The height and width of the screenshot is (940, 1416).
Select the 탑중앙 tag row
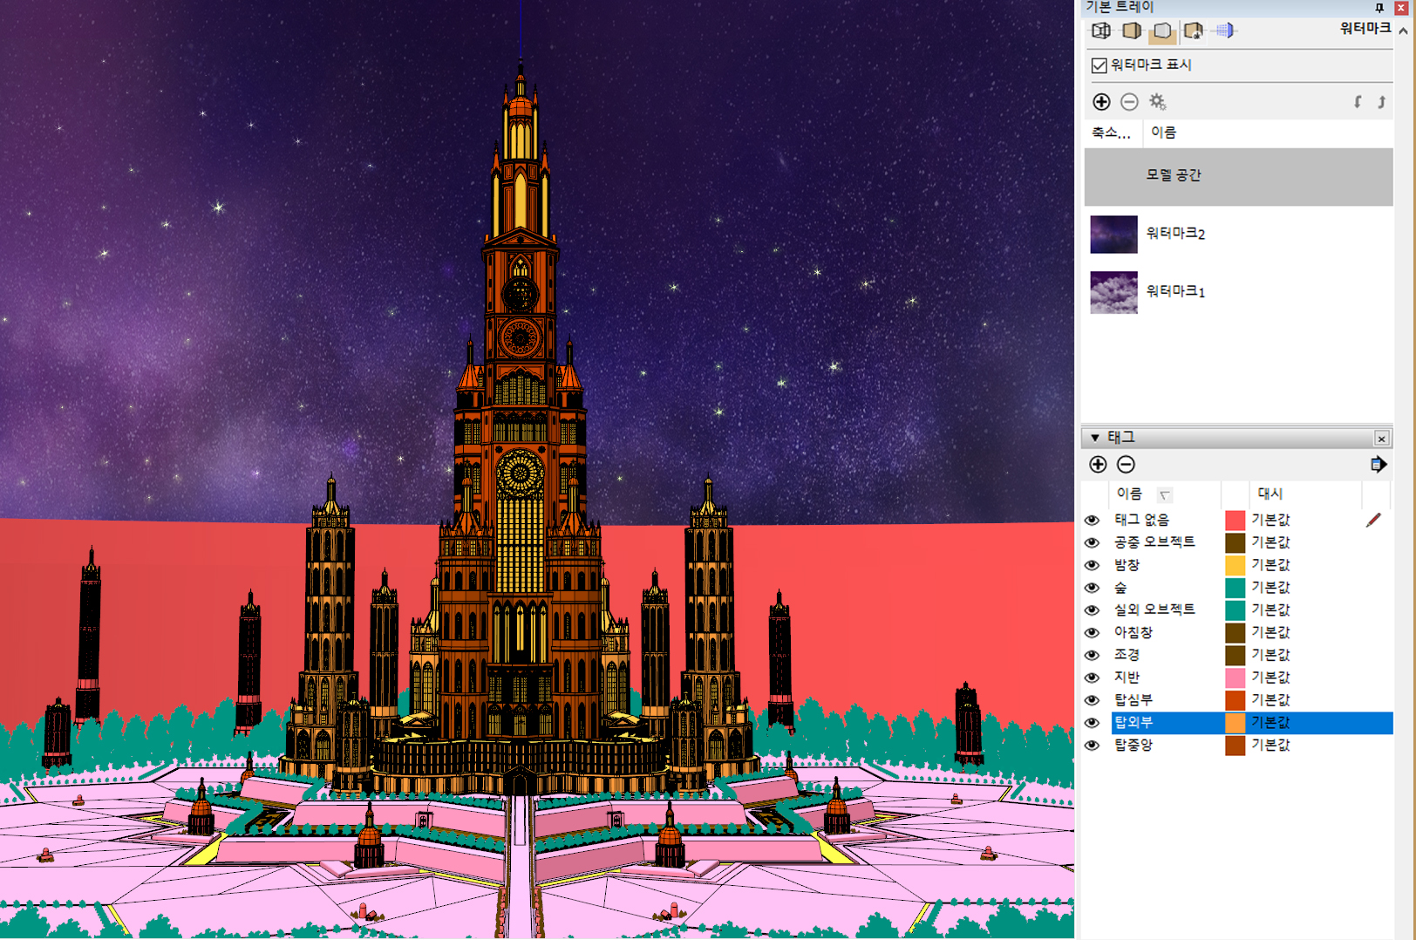pyautogui.click(x=1133, y=746)
